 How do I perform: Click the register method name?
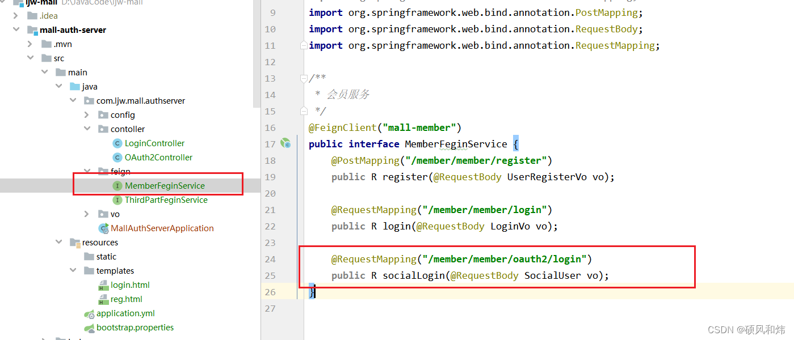[405, 177]
